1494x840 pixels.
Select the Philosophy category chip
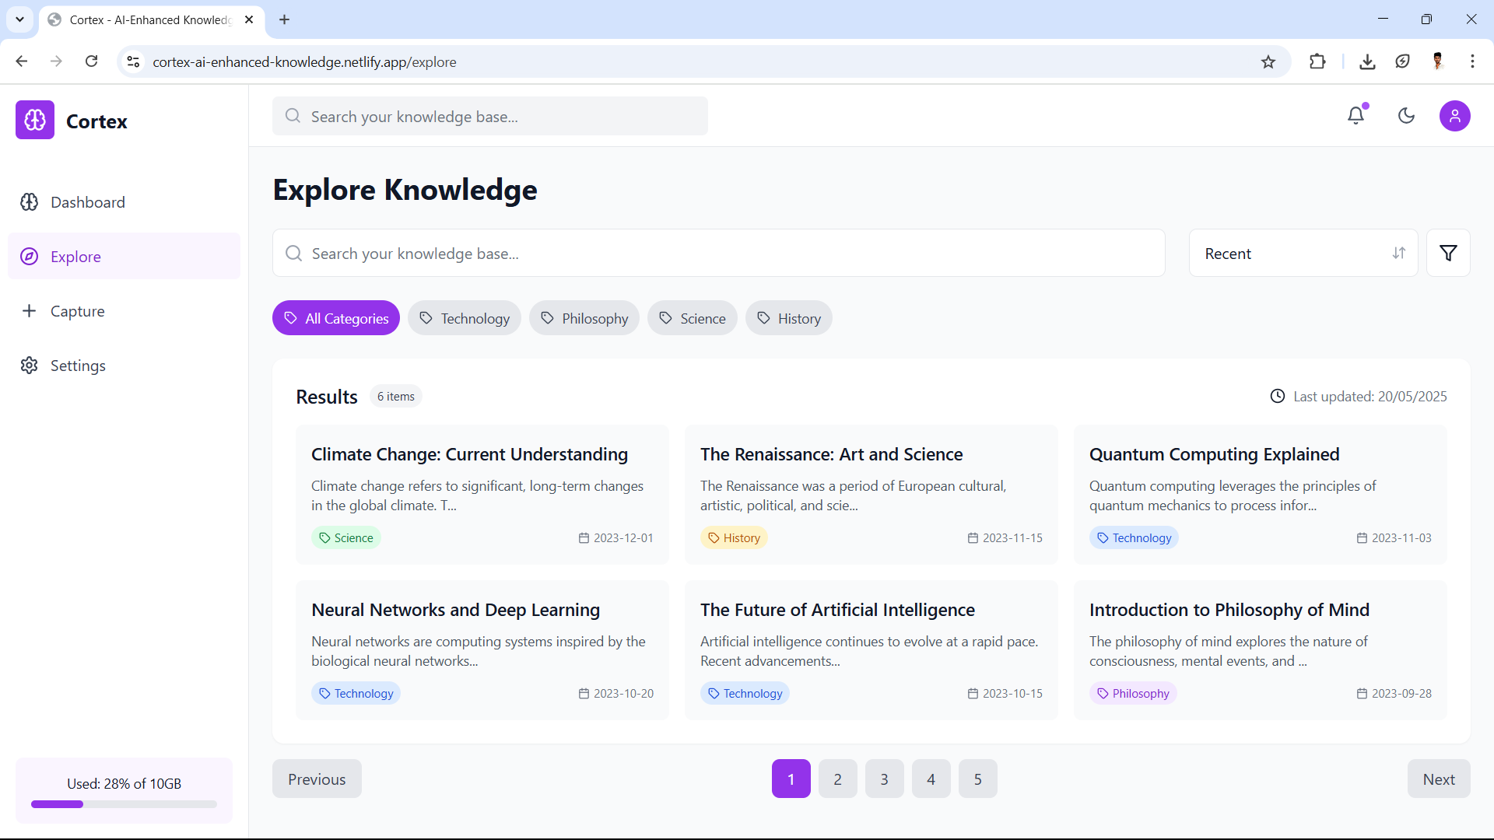point(584,318)
